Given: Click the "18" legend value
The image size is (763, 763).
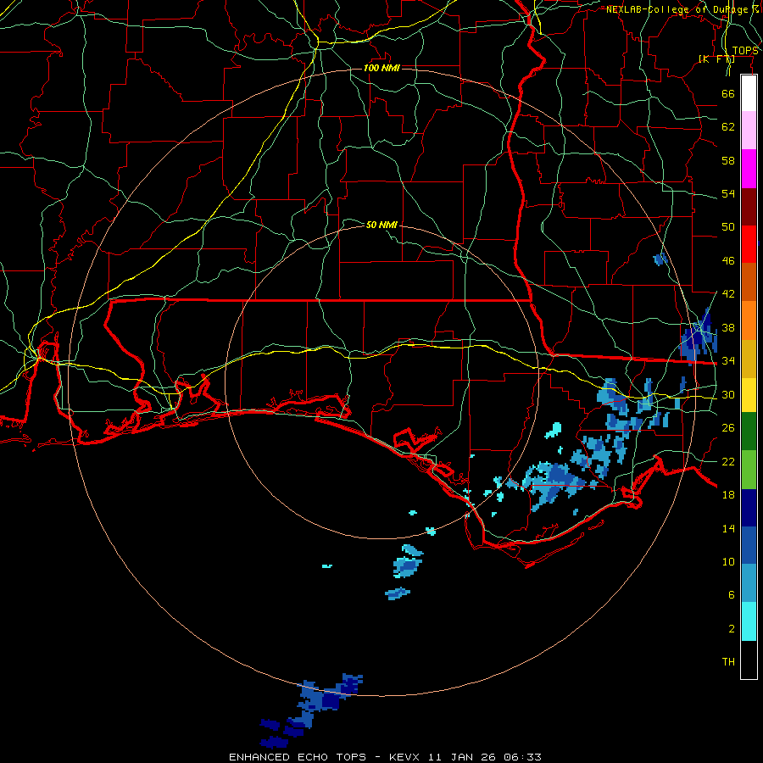Looking at the screenshot, I should click(x=728, y=495).
